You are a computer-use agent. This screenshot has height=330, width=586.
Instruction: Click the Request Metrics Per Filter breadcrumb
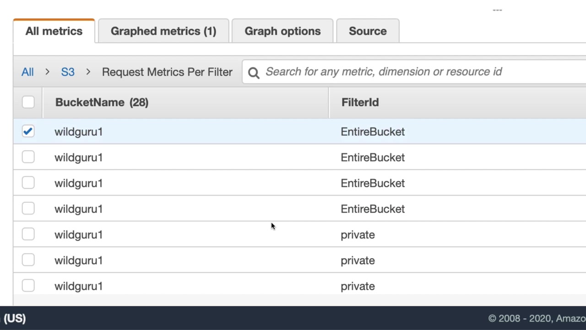point(167,72)
